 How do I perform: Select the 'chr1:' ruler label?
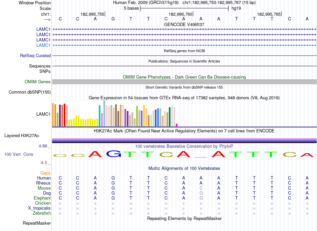pyautogui.click(x=46, y=14)
